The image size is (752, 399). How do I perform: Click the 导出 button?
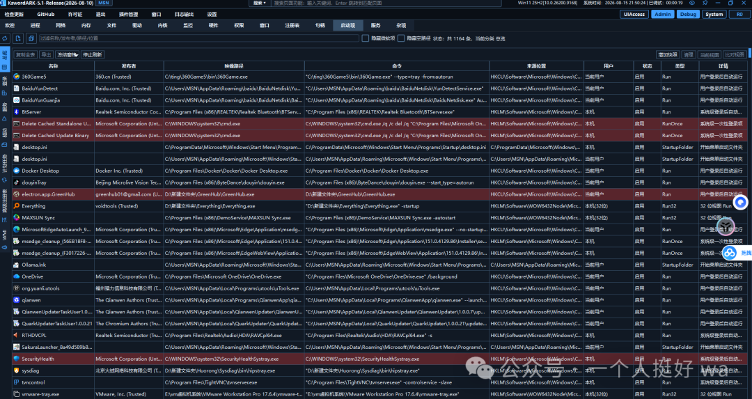tap(46, 55)
